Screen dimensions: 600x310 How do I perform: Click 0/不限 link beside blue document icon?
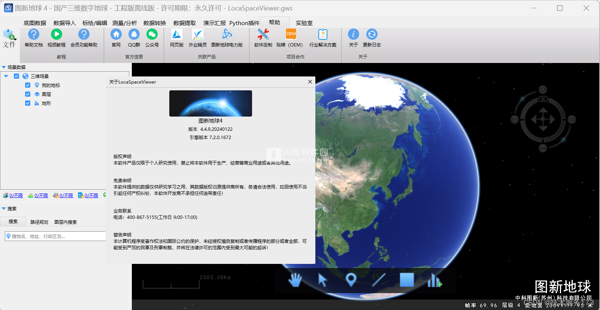click(x=91, y=196)
